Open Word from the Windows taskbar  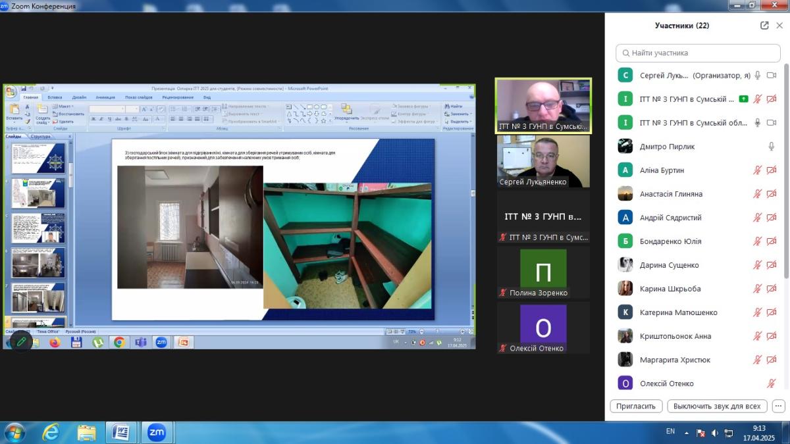click(121, 432)
